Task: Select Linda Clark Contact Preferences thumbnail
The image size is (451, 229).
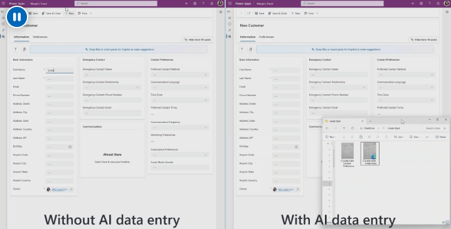Action: (x=347, y=155)
